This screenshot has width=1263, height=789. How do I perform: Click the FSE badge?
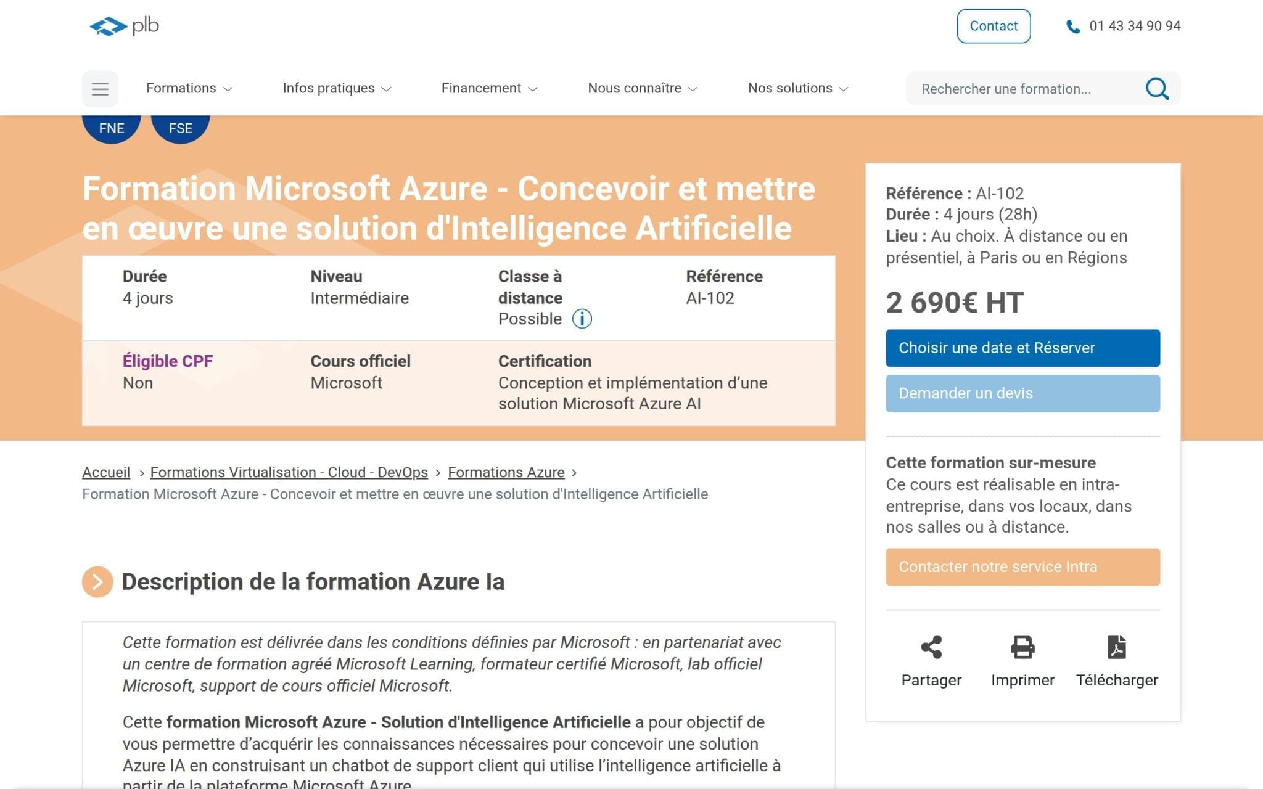point(181,128)
